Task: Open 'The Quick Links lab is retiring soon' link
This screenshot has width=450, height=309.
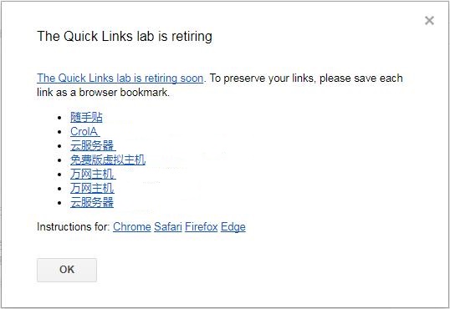Action: (x=120, y=78)
